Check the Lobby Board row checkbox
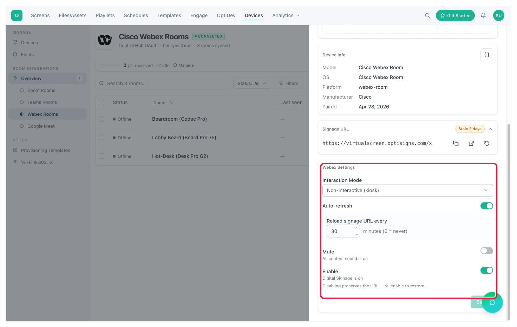 (102, 138)
